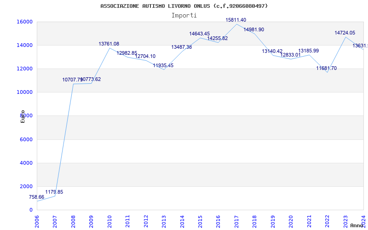Click x-axis year 2008
This screenshot has width=368, height=230.
click(73, 222)
